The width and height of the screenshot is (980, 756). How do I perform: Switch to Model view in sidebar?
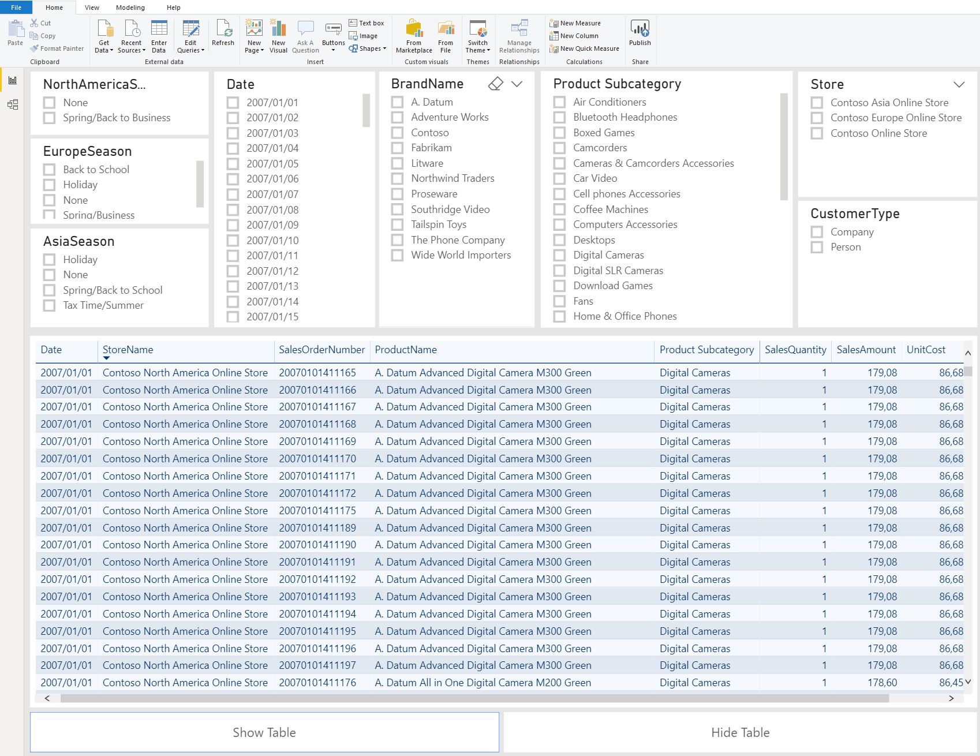12,104
